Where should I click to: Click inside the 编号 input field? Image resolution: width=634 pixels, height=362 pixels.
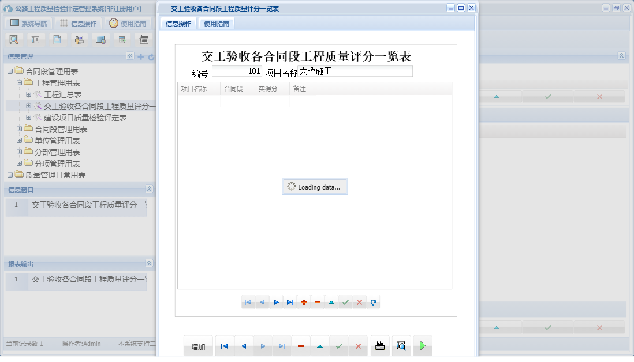tap(237, 70)
